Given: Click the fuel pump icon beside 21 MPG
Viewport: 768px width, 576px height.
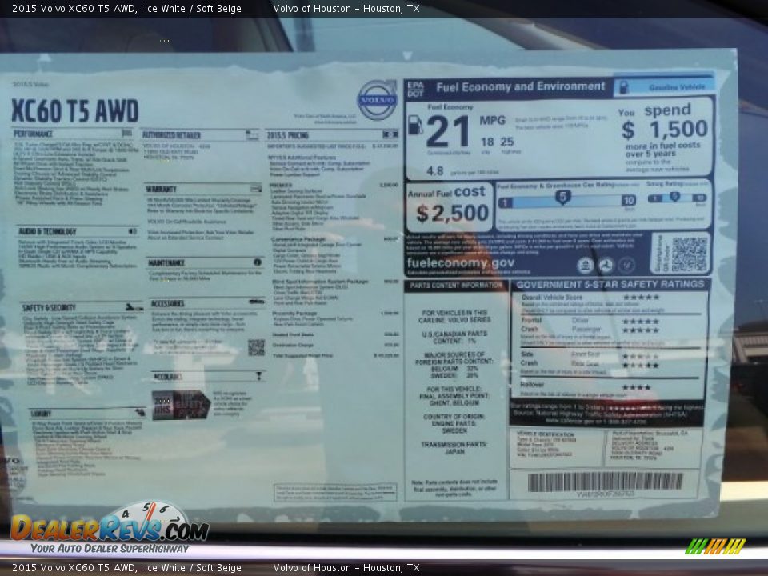Looking at the screenshot, I should [x=415, y=125].
